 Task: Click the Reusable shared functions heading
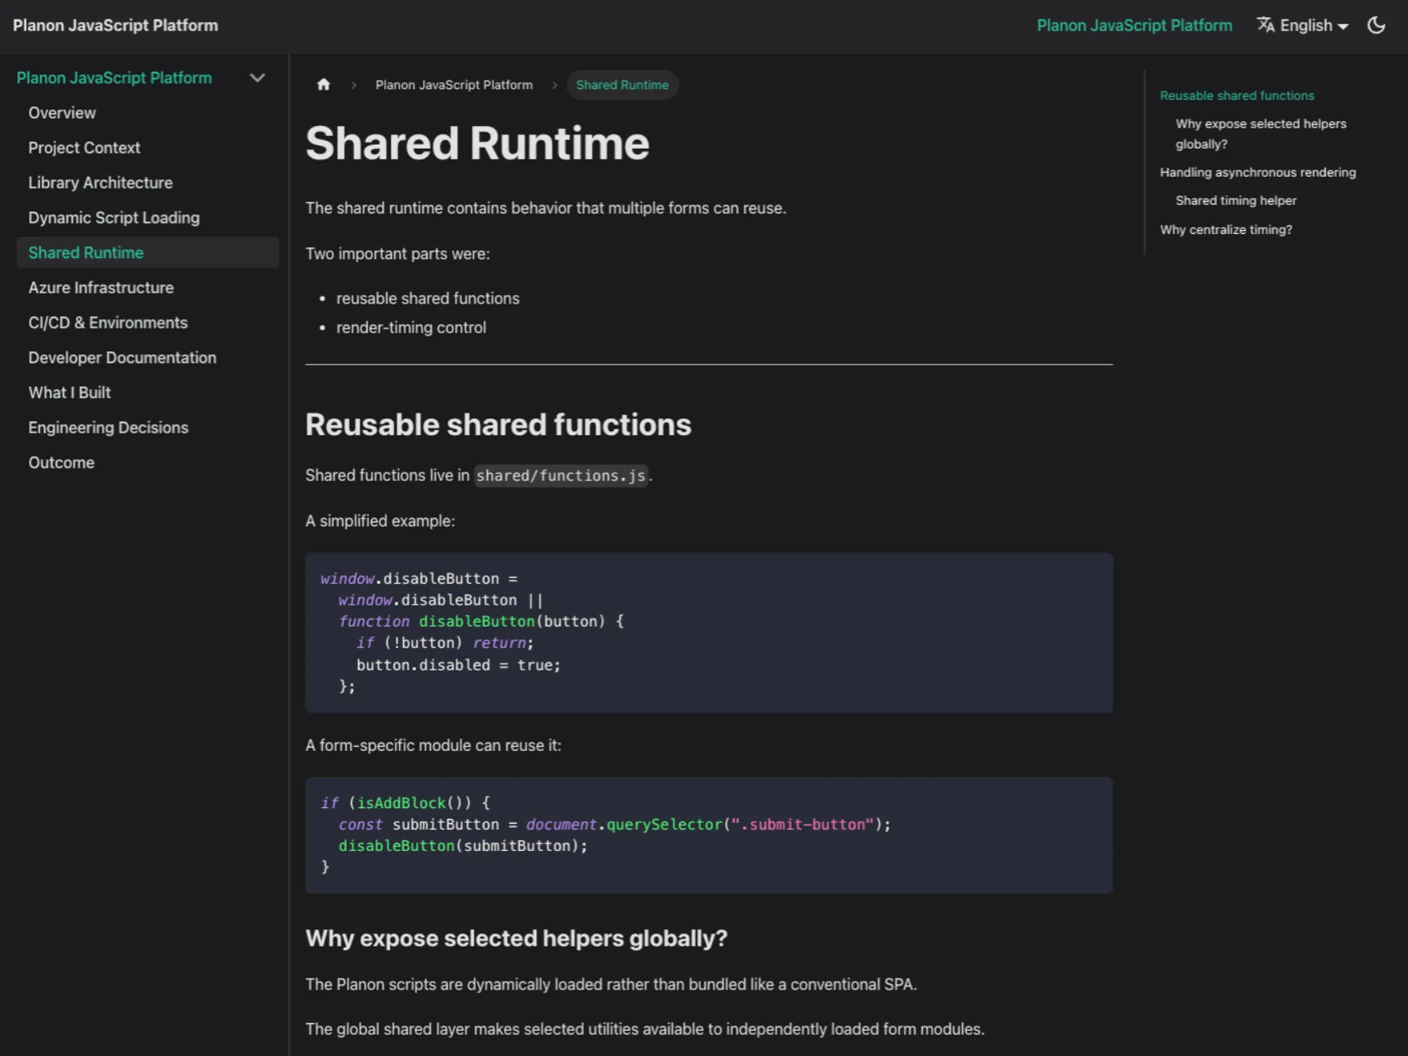pos(498,425)
